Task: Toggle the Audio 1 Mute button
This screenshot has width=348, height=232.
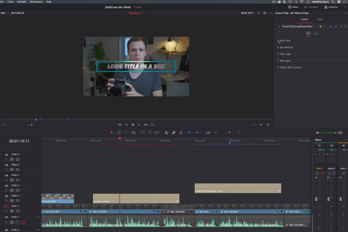Action: 23,222
